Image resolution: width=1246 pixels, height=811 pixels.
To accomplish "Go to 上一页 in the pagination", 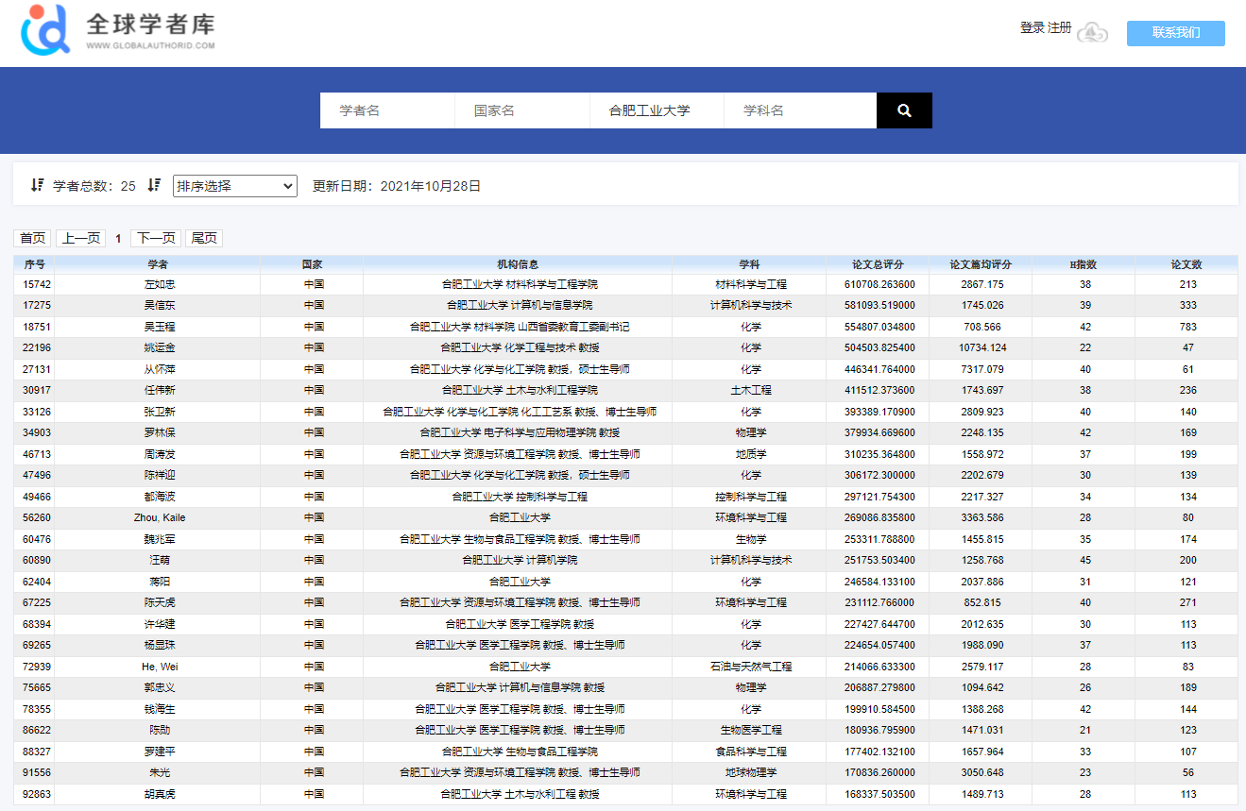I will point(81,238).
